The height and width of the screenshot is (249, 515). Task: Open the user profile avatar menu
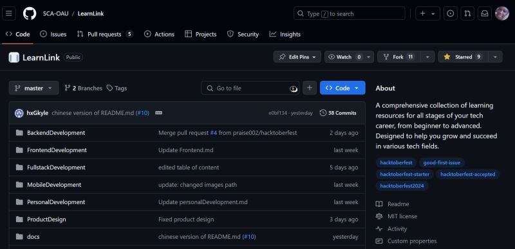pos(502,13)
